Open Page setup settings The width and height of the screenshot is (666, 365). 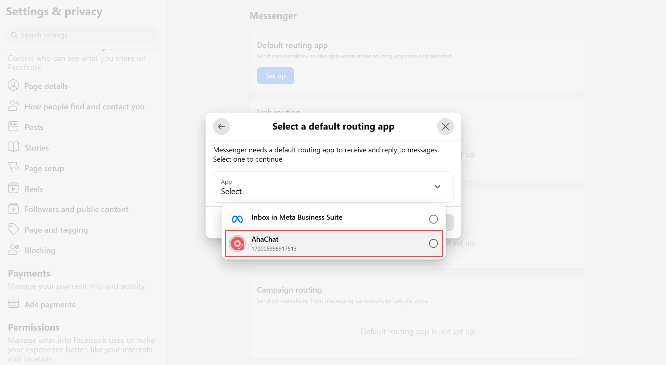click(x=44, y=168)
